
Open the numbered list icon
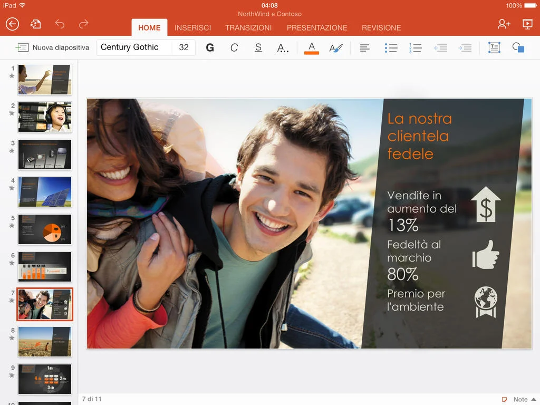416,47
